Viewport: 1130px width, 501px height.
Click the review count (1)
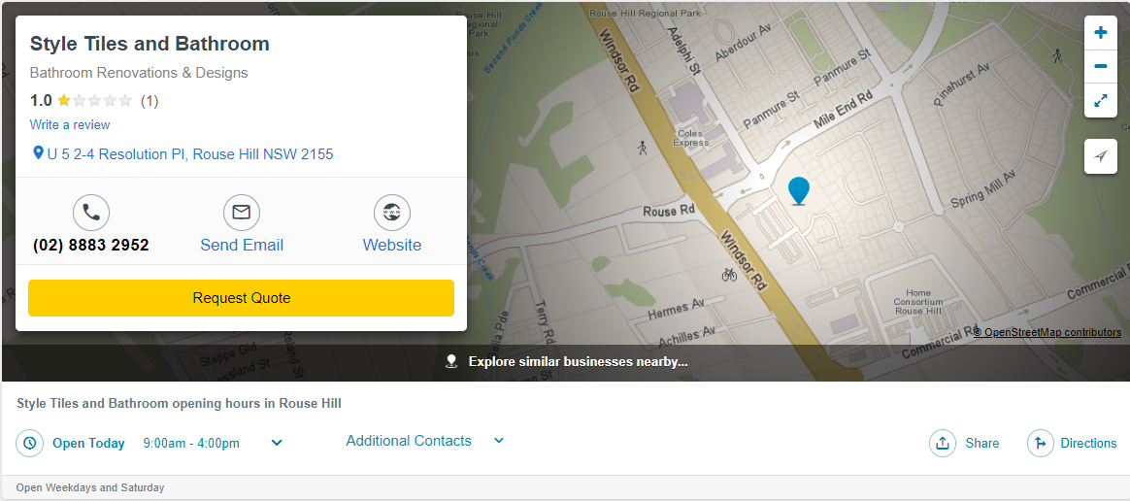click(x=150, y=100)
